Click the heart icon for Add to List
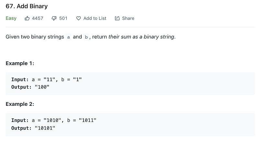This screenshot has width=259, height=141. coord(78,18)
